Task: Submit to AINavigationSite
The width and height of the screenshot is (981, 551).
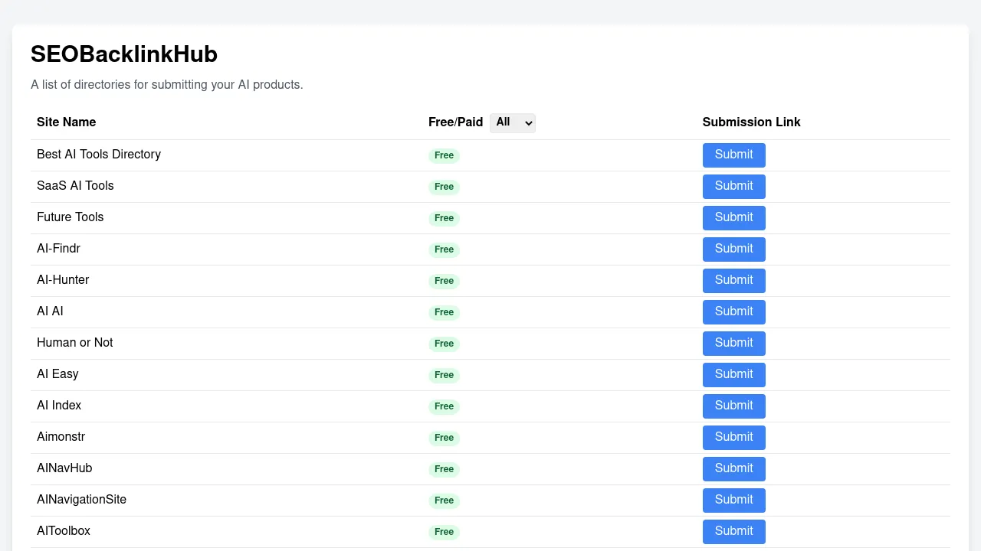Action: click(x=733, y=500)
